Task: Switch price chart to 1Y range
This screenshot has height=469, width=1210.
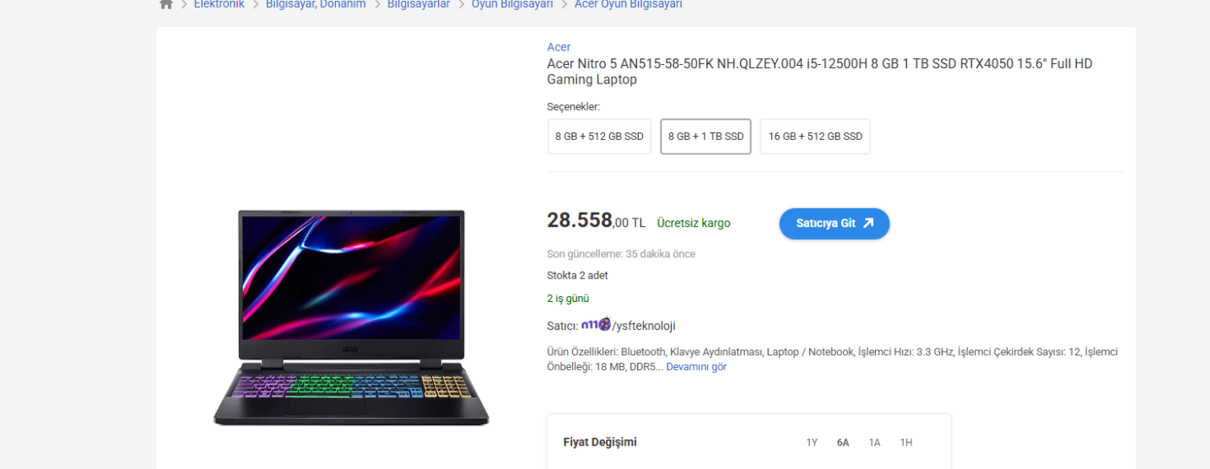Action: (812, 442)
